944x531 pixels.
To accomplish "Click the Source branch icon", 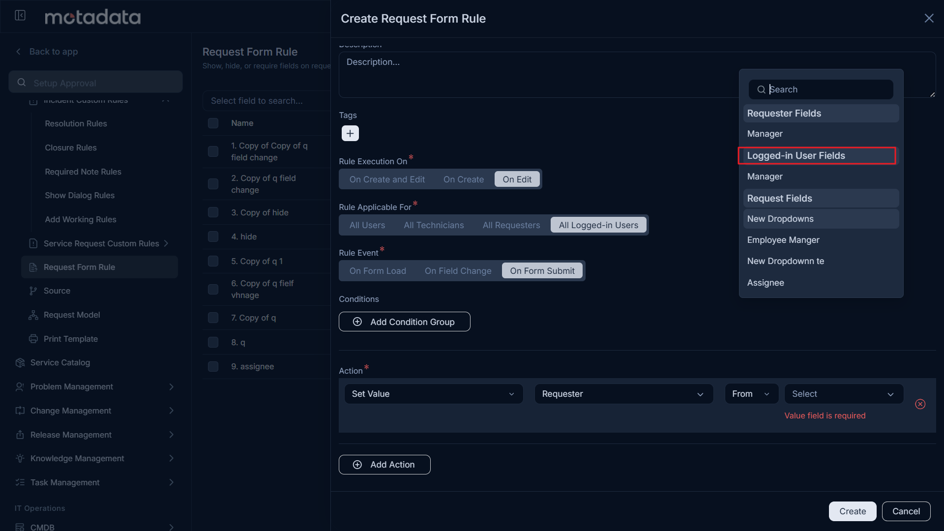I will click(33, 291).
